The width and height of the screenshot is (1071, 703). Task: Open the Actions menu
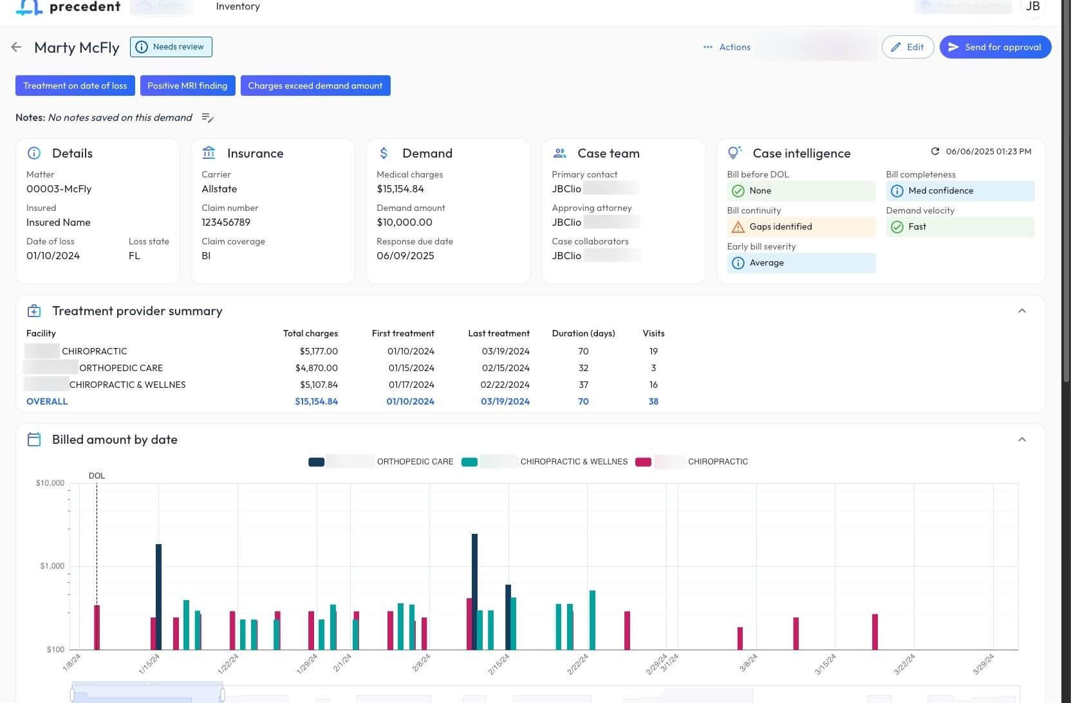pyautogui.click(x=727, y=47)
